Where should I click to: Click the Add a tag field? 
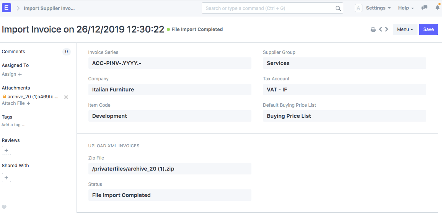point(14,125)
